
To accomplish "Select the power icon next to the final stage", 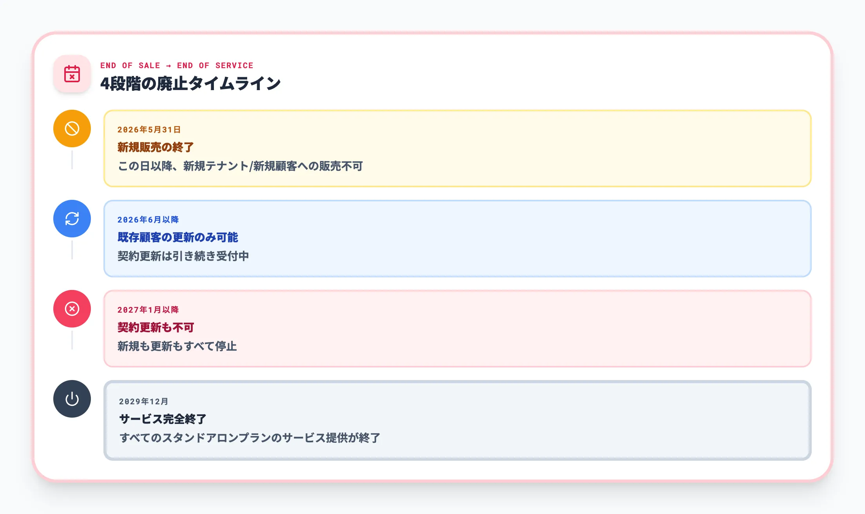I will 72,399.
